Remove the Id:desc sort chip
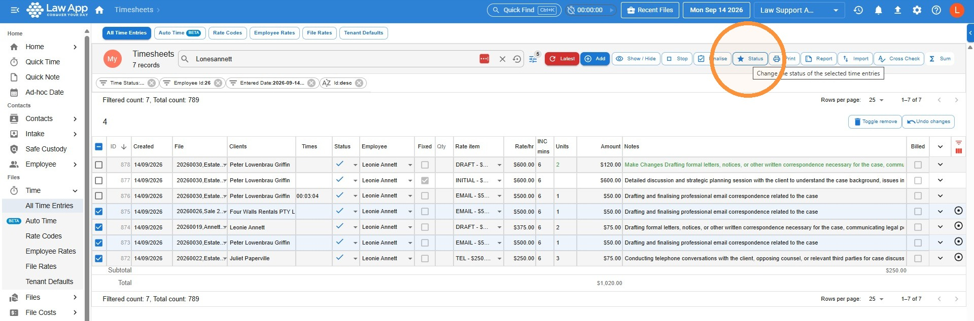The image size is (974, 321). click(x=359, y=83)
